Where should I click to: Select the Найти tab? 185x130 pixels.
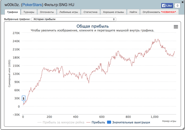click(x=133, y=12)
